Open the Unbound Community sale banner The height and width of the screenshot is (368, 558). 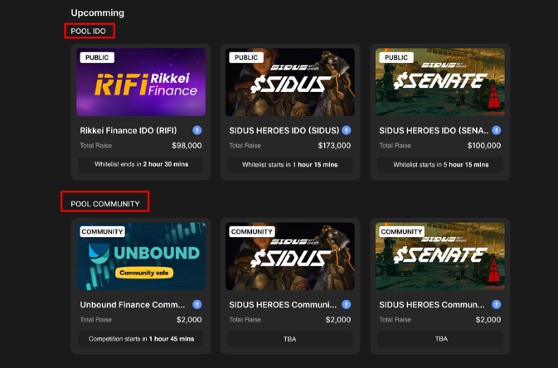click(141, 256)
